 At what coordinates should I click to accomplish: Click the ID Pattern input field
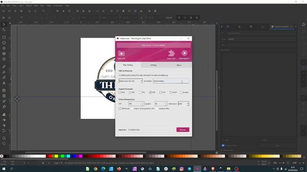coord(171,81)
